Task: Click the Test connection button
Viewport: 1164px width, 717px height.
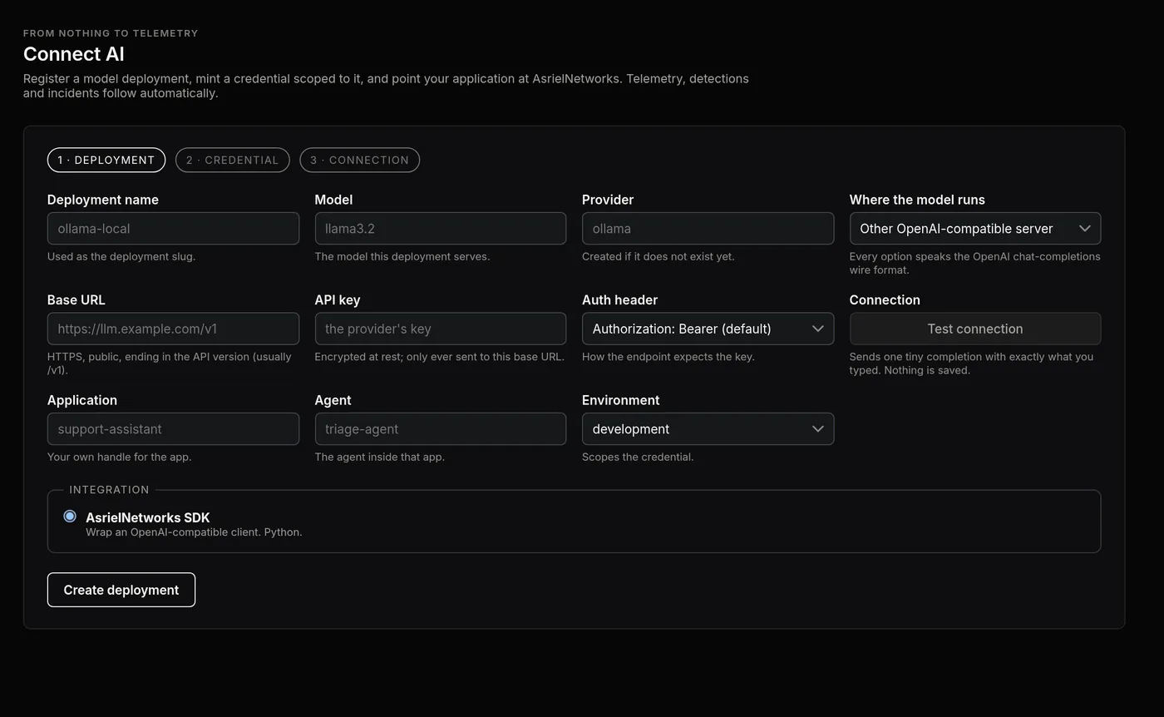Action: [x=975, y=329]
